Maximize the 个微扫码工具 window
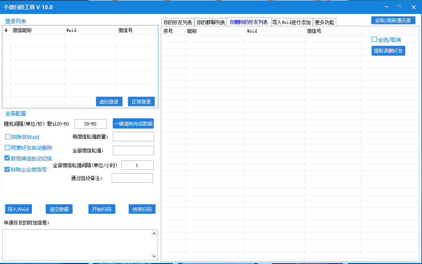The width and height of the screenshot is (422, 264). click(399, 7)
